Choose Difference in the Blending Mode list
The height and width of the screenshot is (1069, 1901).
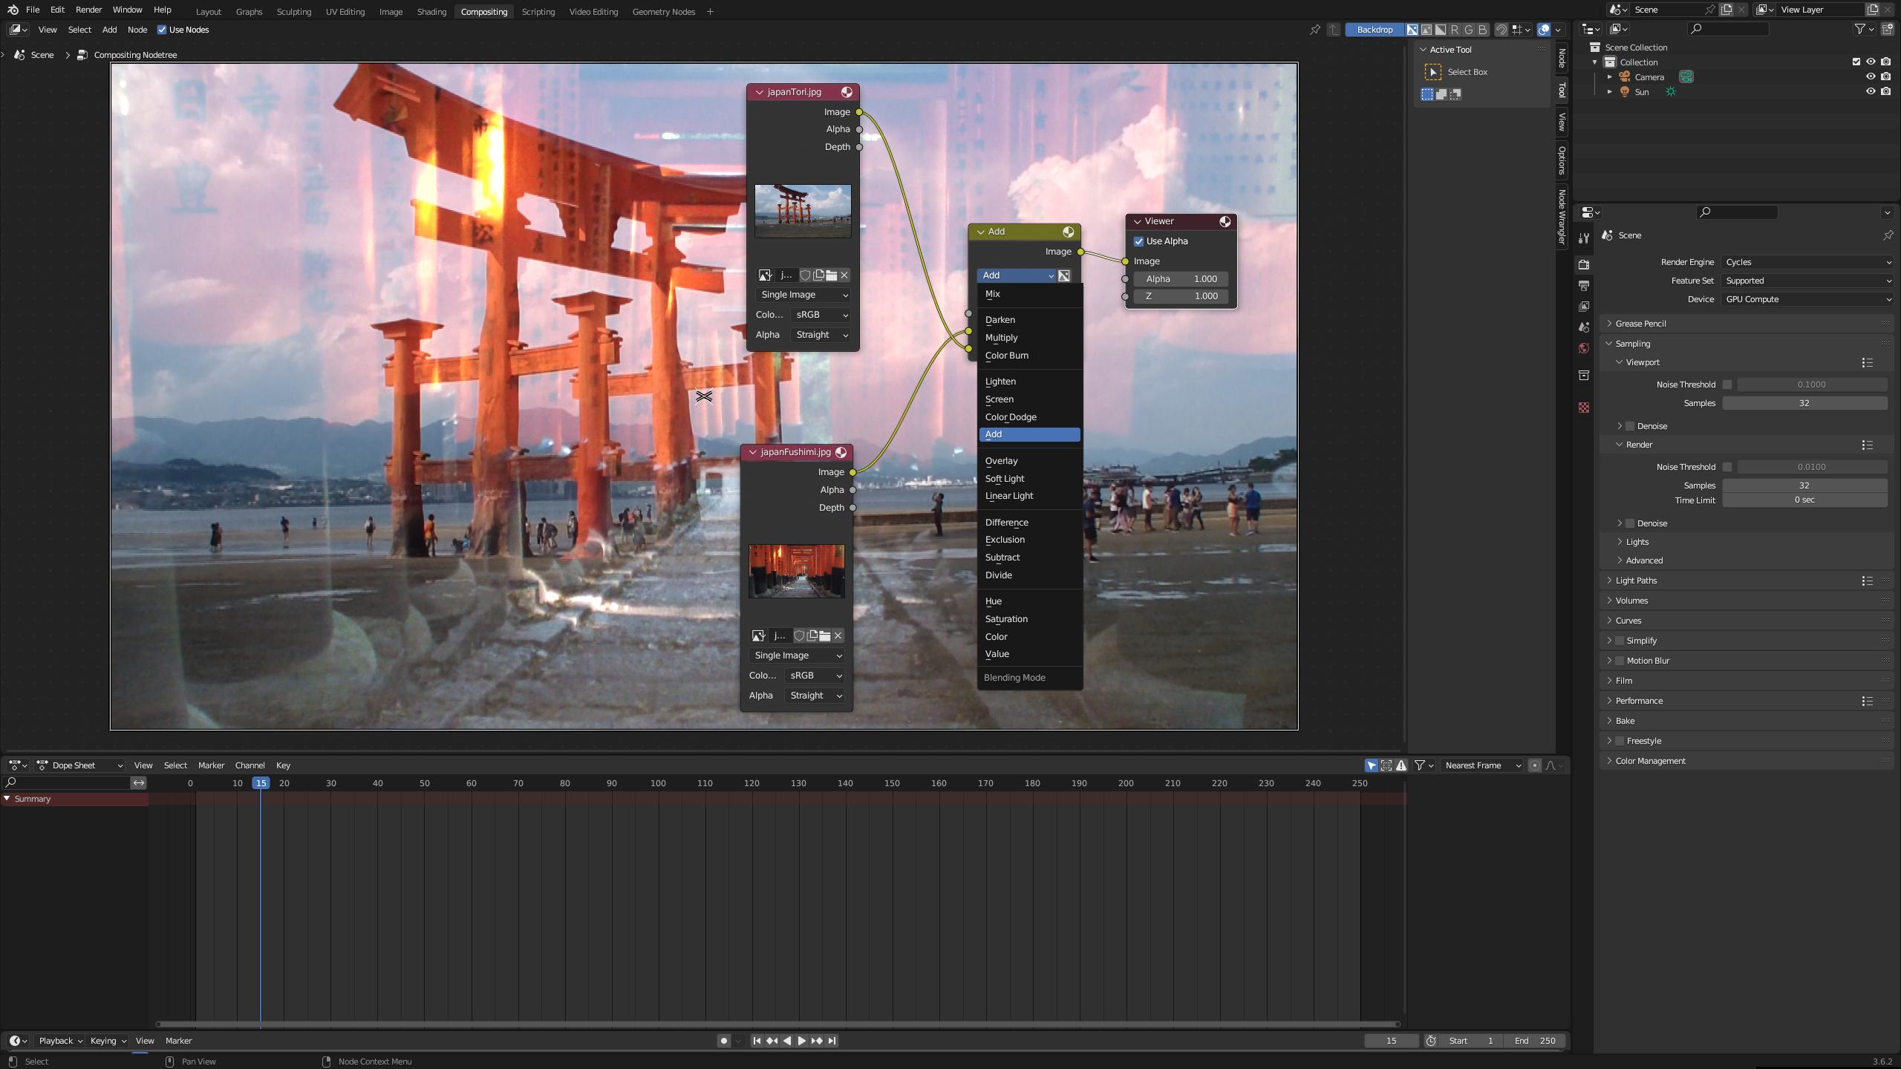[x=1028, y=523]
